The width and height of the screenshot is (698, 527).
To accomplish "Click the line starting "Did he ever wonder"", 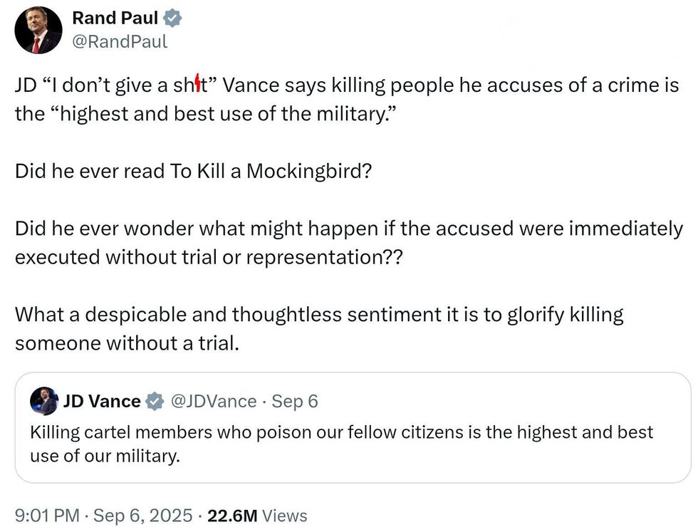I will tap(349, 229).
